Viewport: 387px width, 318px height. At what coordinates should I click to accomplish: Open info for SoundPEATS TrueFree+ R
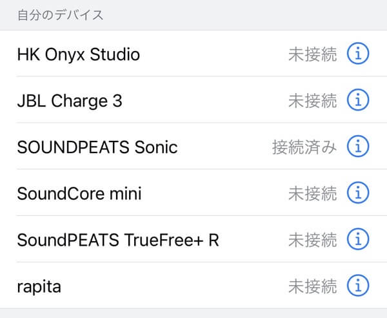click(358, 239)
